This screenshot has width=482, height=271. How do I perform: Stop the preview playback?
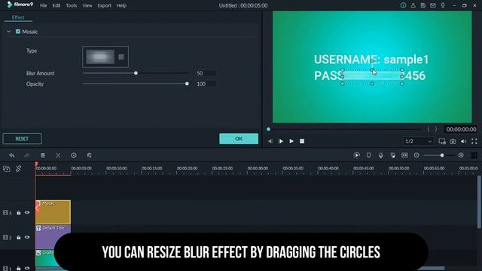pos(302,142)
